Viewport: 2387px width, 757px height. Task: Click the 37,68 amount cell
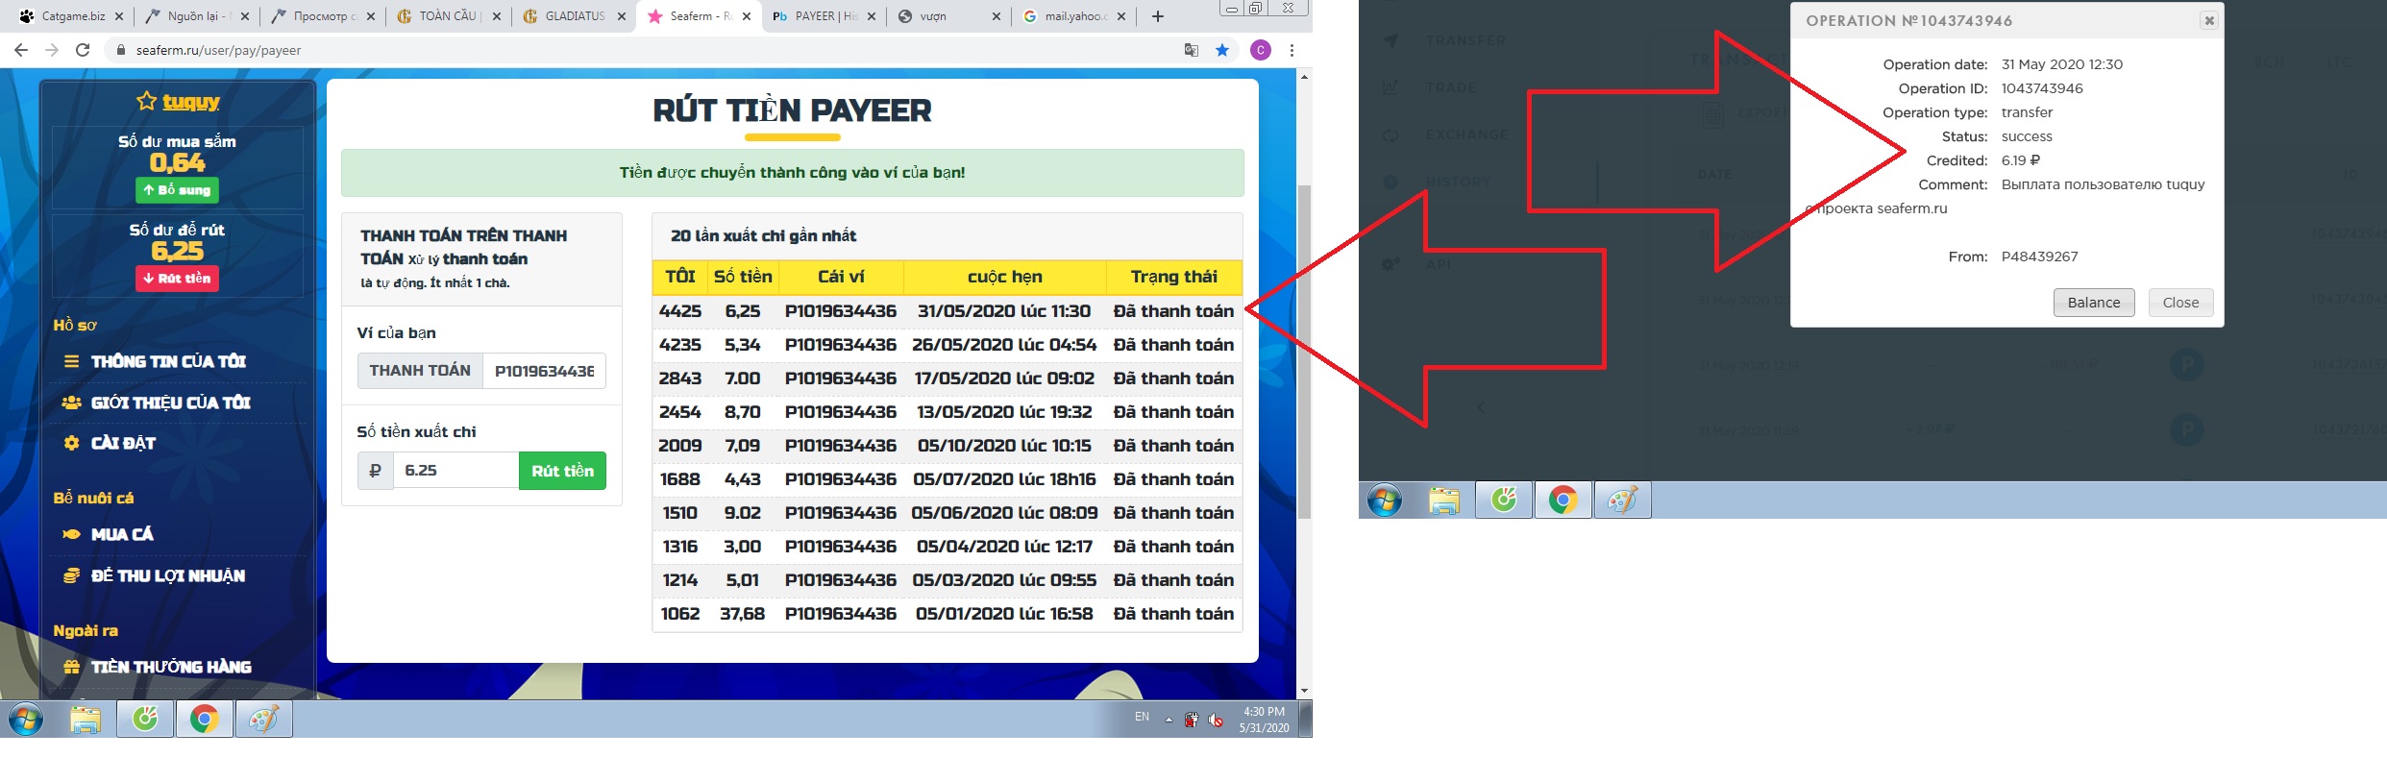click(x=743, y=614)
